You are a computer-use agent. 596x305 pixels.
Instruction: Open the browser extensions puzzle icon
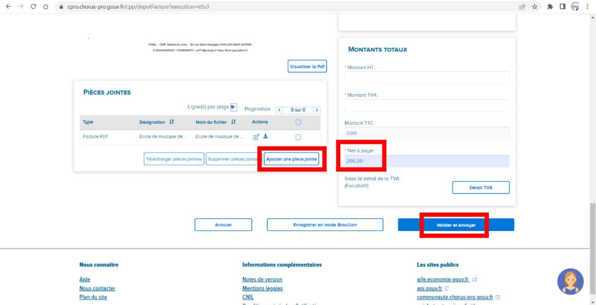point(551,7)
